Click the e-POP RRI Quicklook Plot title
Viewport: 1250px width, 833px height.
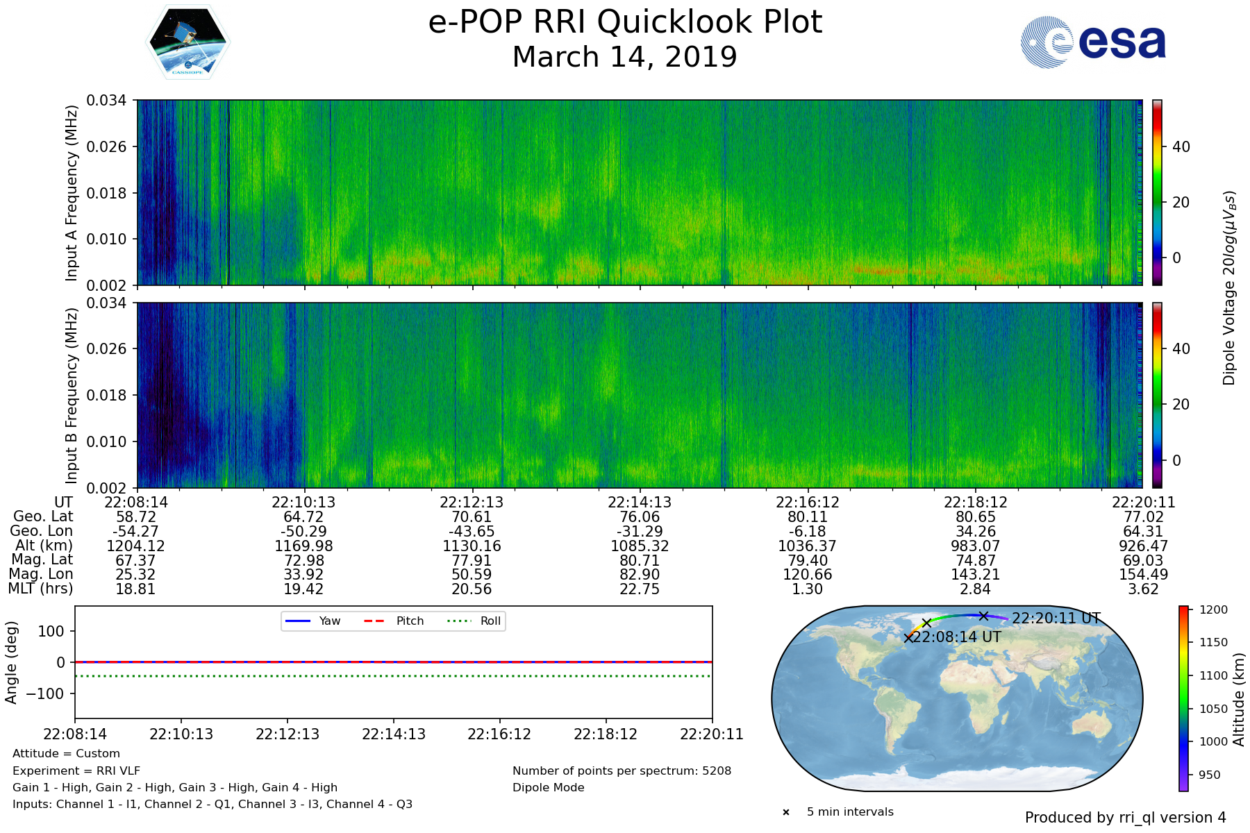tap(625, 22)
